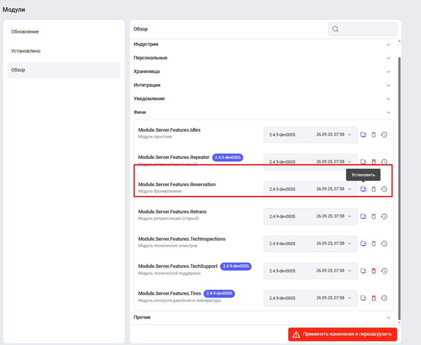Delete Features.TechSupport module with red trash icon

click(x=374, y=271)
